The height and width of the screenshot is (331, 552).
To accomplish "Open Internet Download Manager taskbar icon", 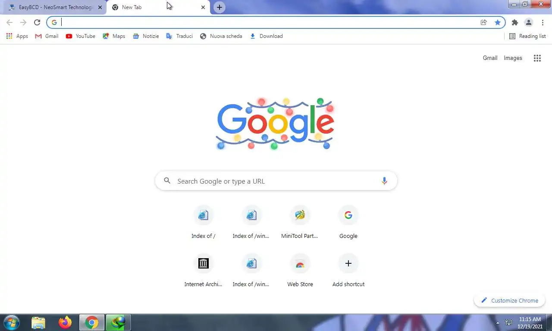I will pos(118,322).
